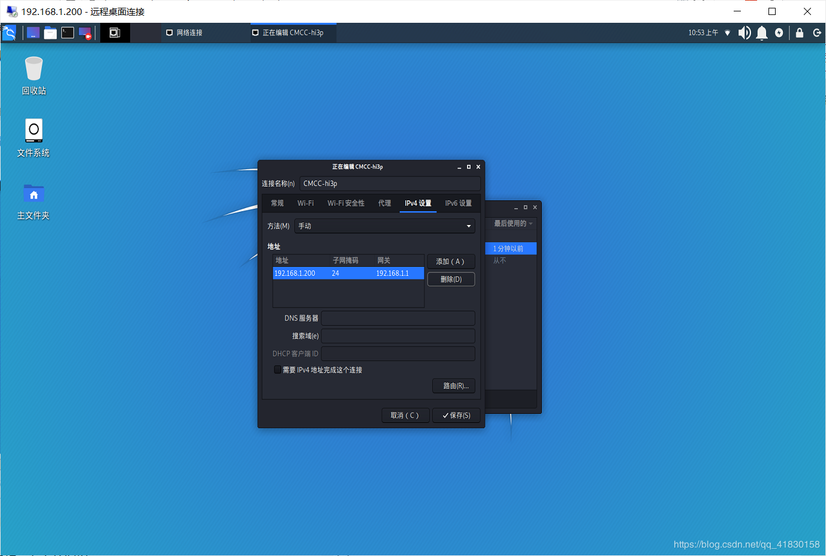
Task: Select the highlighted '1 分钟以前' entry
Action: coord(510,248)
